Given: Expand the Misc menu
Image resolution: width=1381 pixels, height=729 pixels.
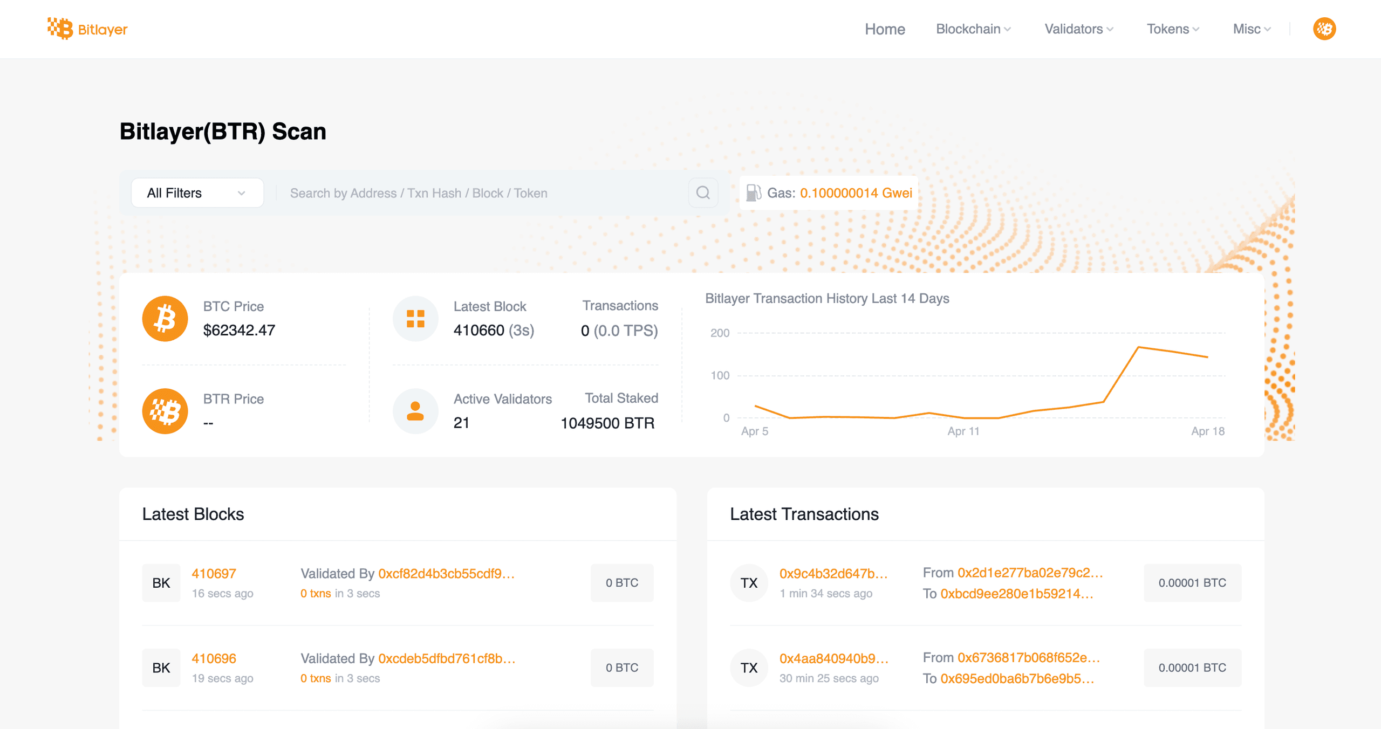Looking at the screenshot, I should tap(1252, 29).
